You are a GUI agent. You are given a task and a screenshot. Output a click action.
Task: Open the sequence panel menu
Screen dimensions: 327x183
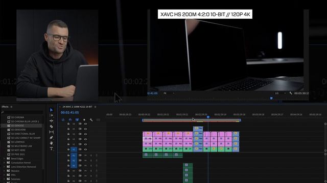[x=96, y=107]
